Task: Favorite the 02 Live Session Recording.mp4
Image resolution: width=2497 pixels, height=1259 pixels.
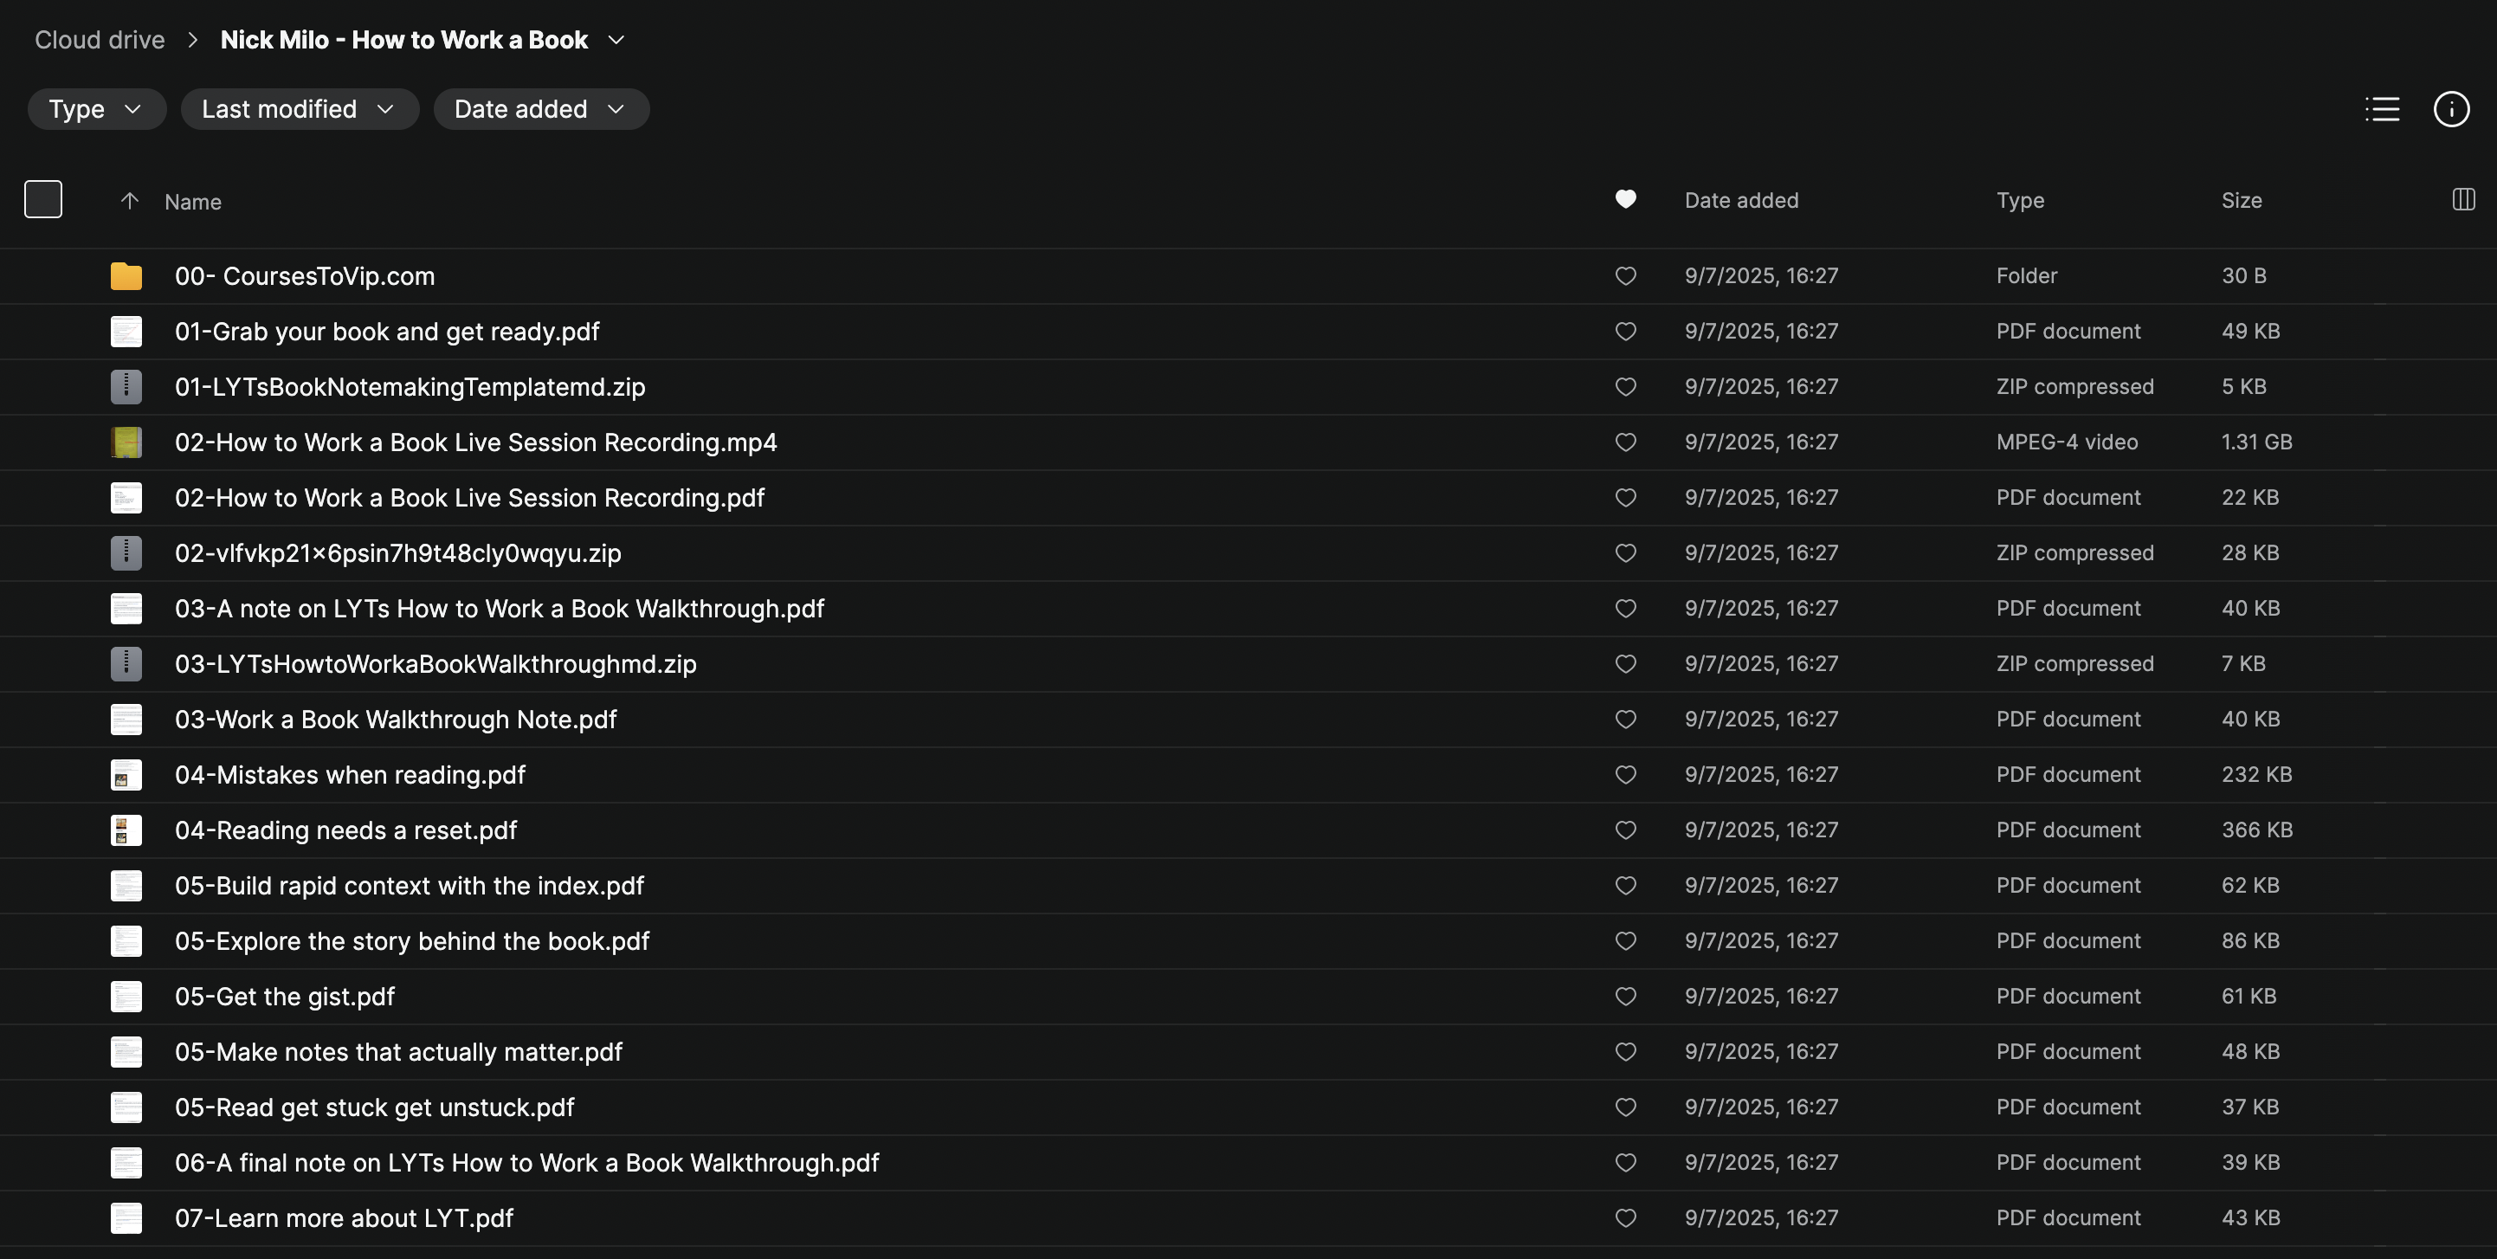Action: [1626, 442]
